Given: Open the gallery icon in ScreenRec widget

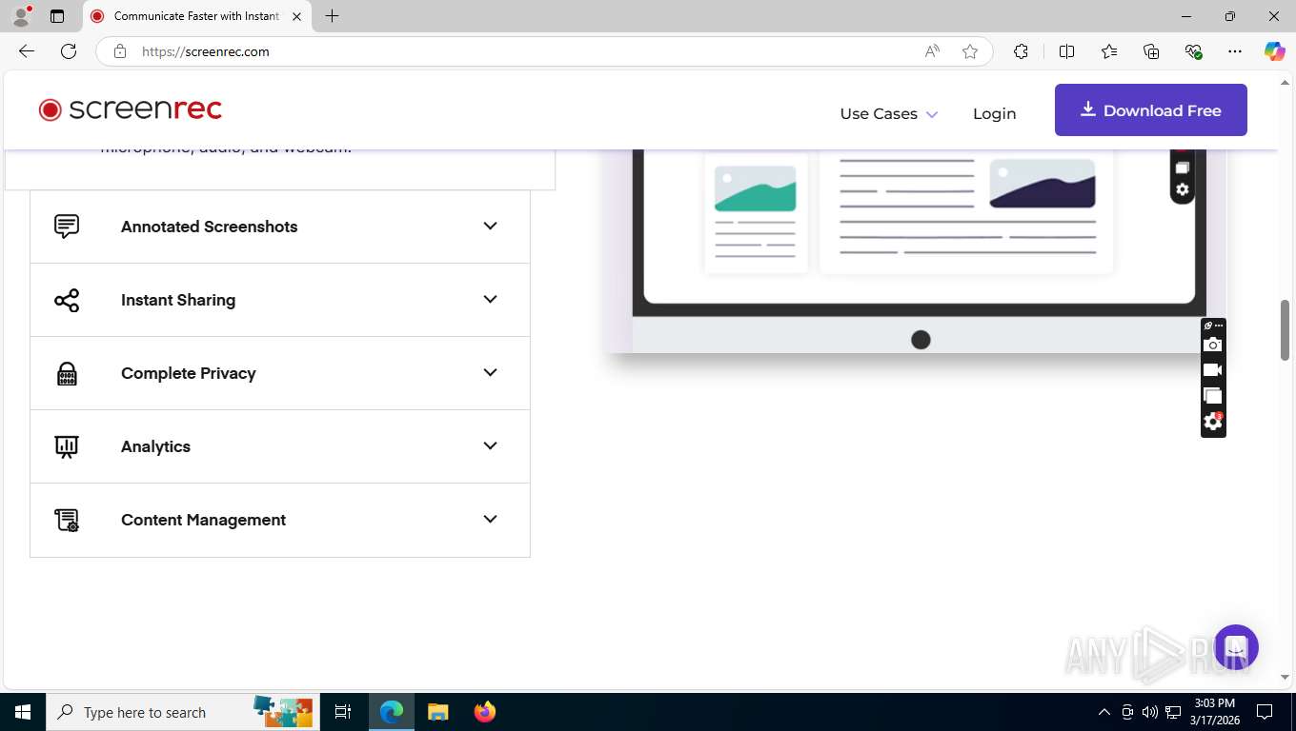Looking at the screenshot, I should 1212,396.
